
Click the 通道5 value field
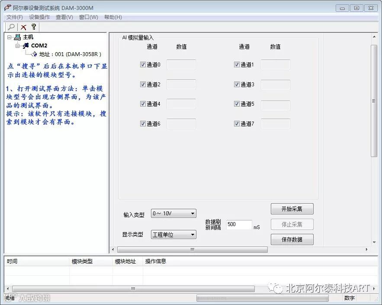click(x=275, y=104)
